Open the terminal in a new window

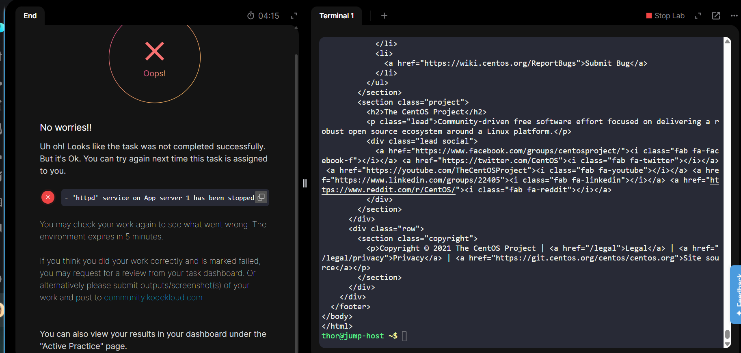tap(716, 16)
